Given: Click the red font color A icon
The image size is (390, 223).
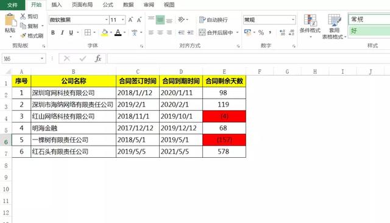Looking at the screenshot, I should 118,32.
